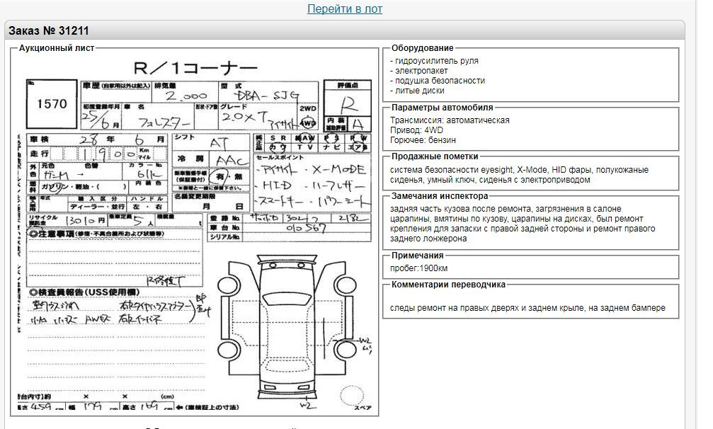Image resolution: width=713 pixels, height=429 pixels.
Task: Select '- гидроусилитель руля' equipment line
Action: pos(434,60)
